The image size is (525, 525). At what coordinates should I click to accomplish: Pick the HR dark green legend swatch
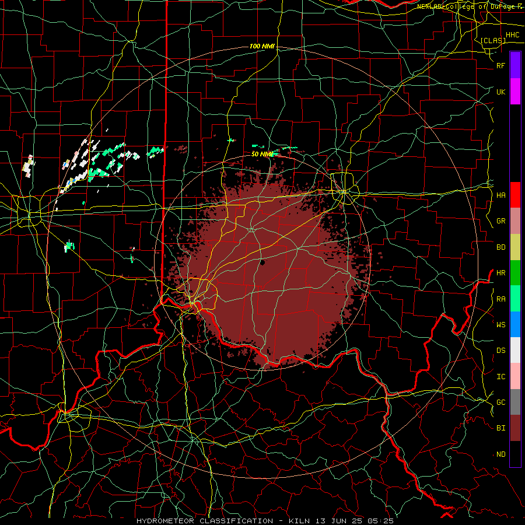click(515, 273)
